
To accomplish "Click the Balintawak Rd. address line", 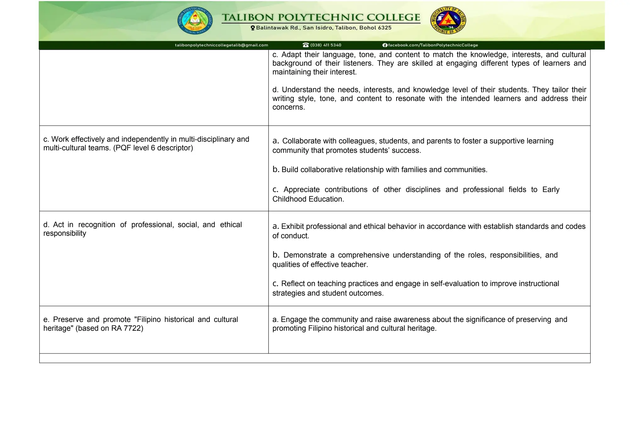I will pyautogui.click(x=324, y=28).
